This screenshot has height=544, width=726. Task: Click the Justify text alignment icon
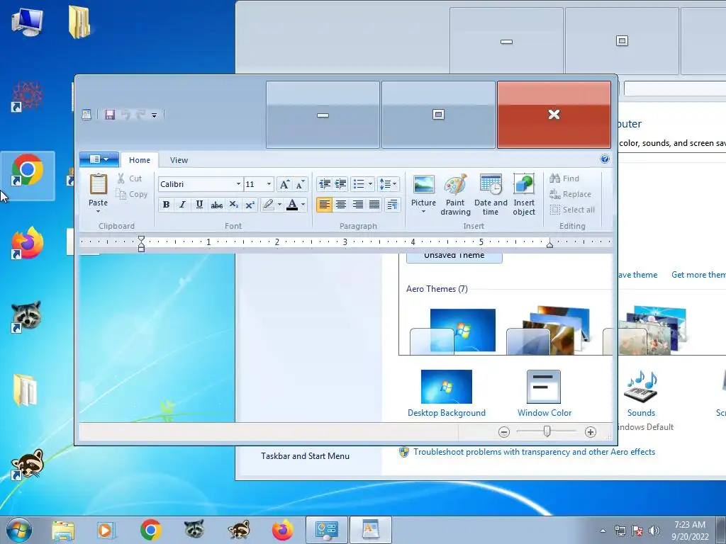[x=374, y=205]
